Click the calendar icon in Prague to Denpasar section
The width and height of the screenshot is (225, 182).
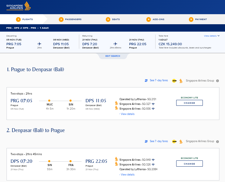click(146, 81)
